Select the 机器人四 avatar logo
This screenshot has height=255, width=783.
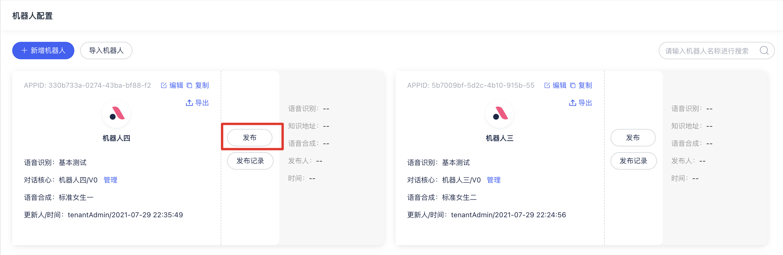[116, 114]
